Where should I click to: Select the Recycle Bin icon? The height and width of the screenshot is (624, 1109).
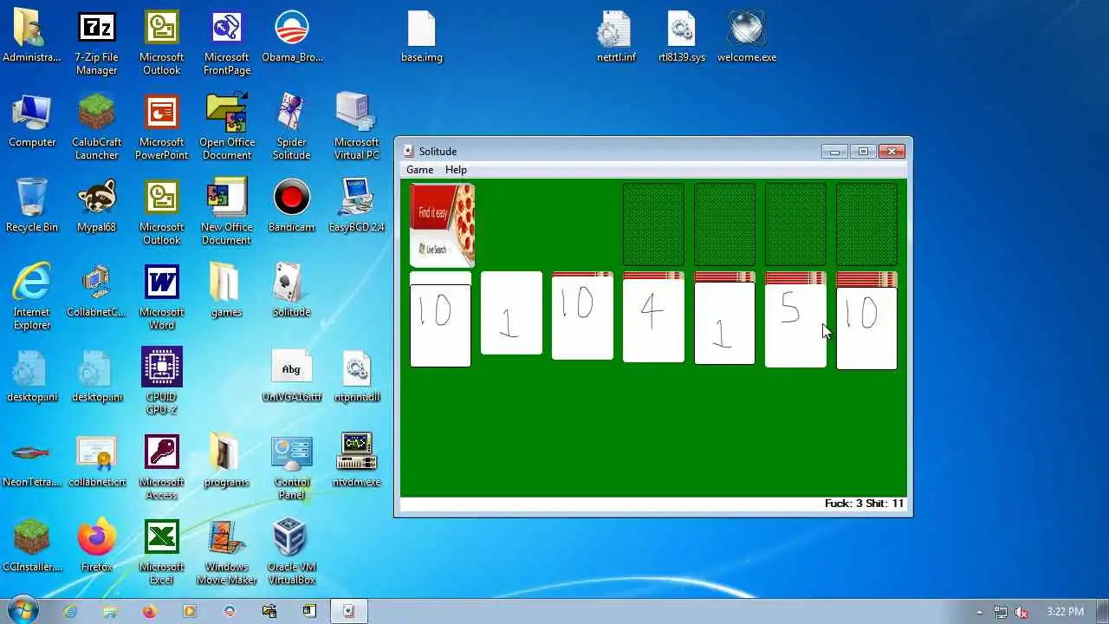point(32,205)
